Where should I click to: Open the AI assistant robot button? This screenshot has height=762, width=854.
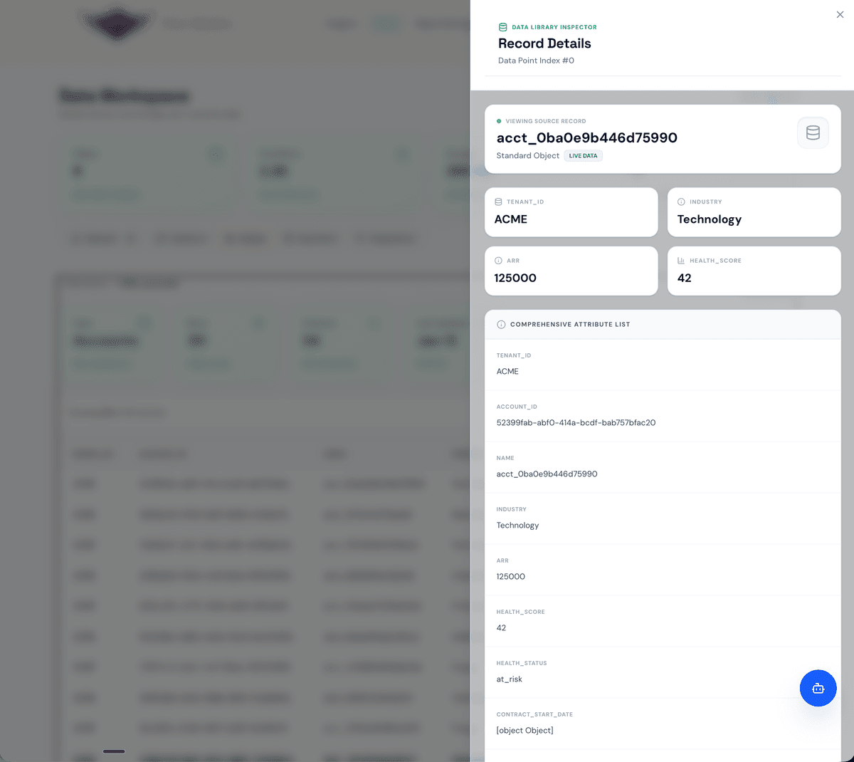(818, 688)
